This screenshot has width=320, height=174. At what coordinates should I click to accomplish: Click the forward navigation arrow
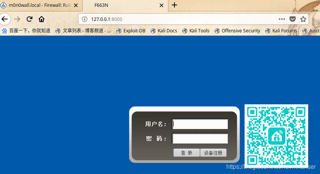point(18,19)
